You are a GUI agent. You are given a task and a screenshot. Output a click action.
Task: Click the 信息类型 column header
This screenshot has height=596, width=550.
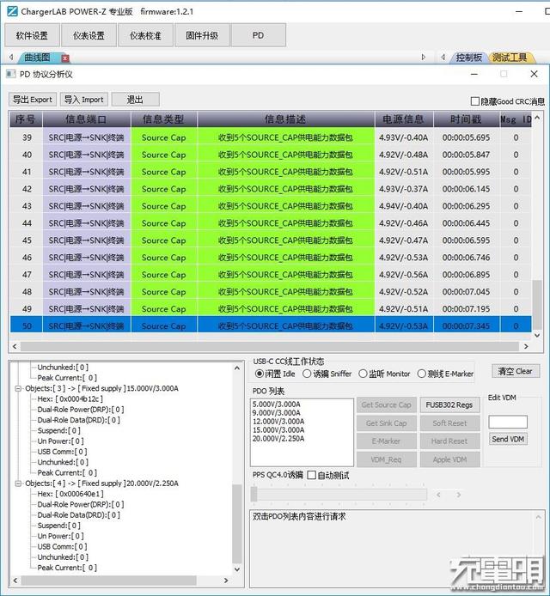tap(164, 119)
